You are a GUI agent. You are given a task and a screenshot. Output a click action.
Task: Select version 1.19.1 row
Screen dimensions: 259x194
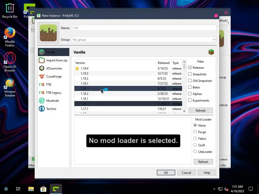tap(128, 83)
